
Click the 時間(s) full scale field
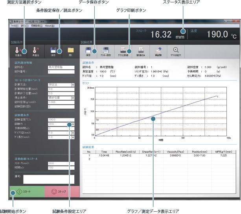61,168
